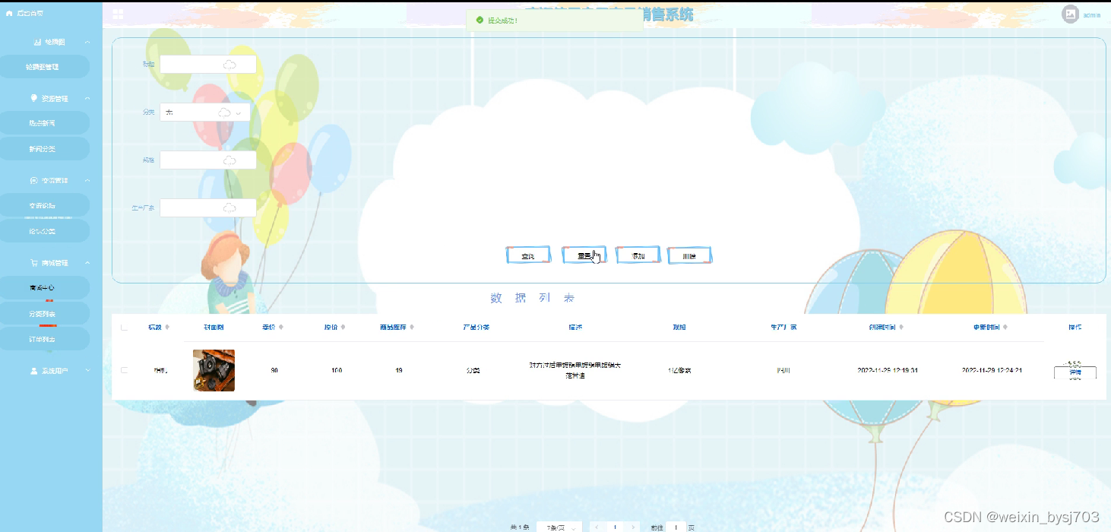
Task: Click the cloud icon in the 规格 field
Action: (229, 160)
